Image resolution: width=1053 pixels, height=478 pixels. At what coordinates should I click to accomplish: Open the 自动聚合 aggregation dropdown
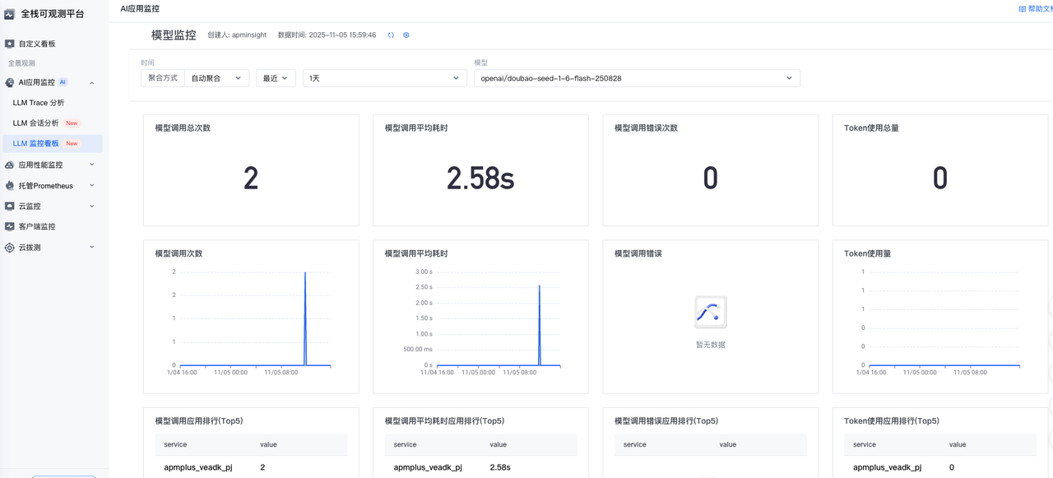point(216,78)
